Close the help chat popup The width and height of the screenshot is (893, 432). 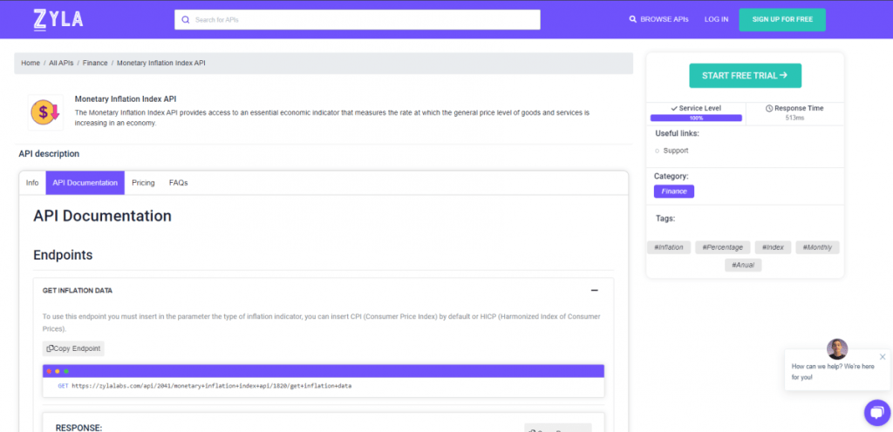pos(883,357)
